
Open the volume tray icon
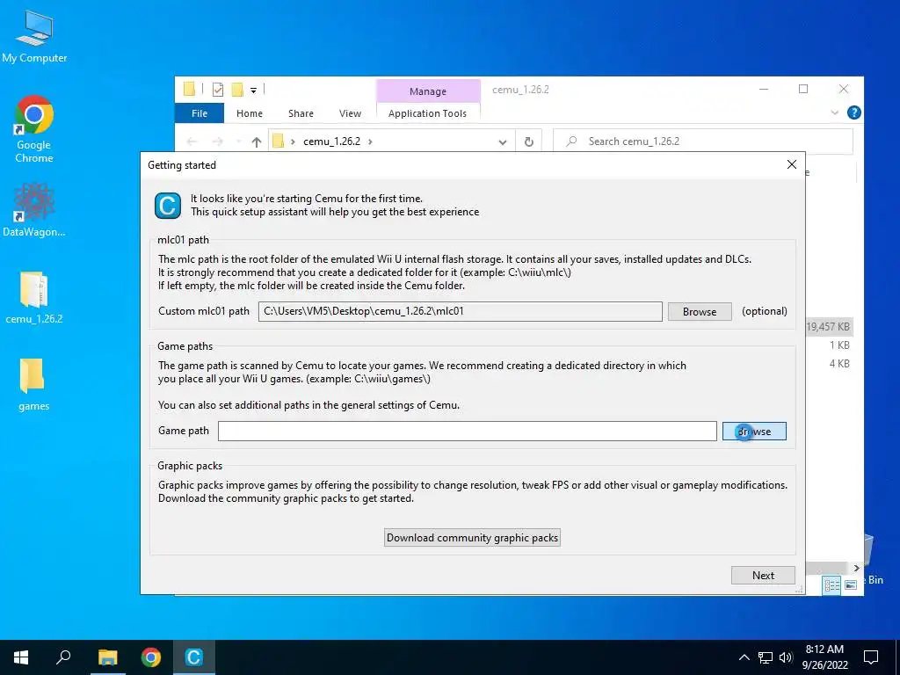pos(786,657)
